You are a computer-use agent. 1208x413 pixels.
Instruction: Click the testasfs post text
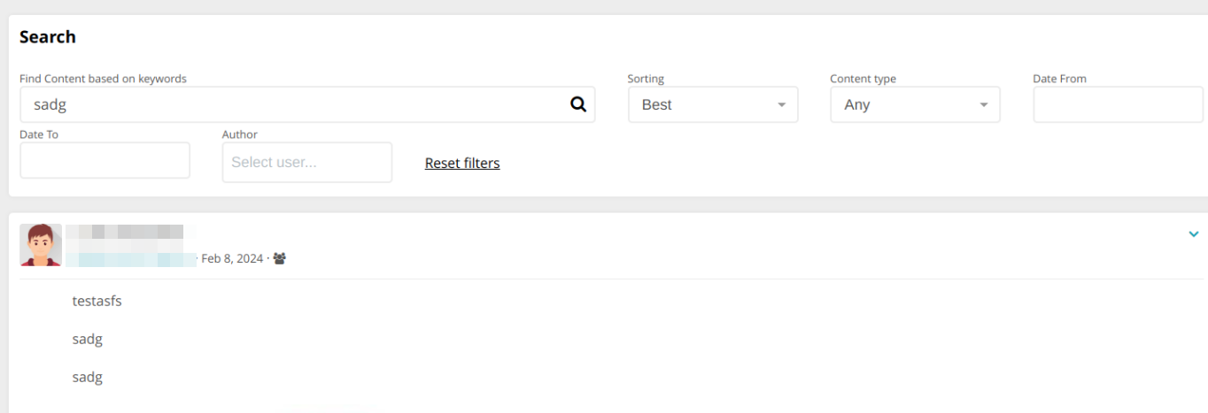[97, 301]
